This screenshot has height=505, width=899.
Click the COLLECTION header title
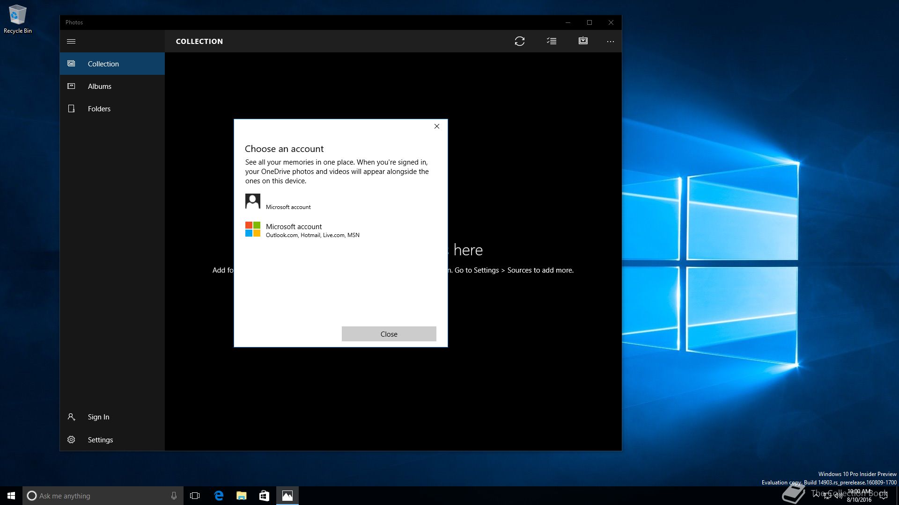(199, 41)
